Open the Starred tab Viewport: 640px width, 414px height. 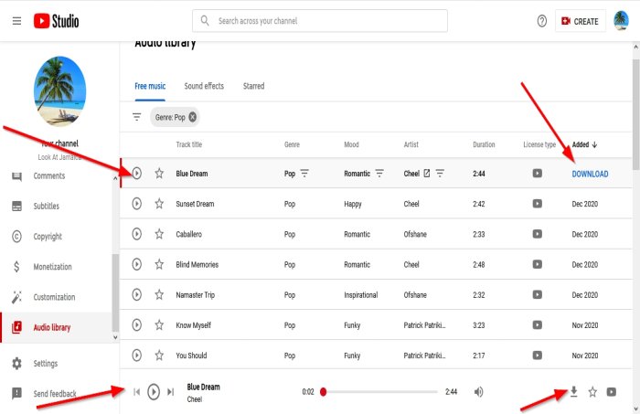[253, 86]
